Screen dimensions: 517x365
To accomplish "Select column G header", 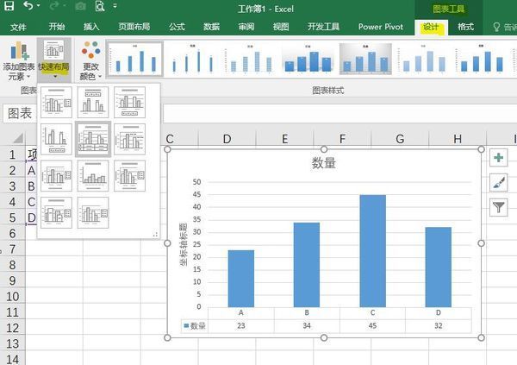I will [400, 139].
